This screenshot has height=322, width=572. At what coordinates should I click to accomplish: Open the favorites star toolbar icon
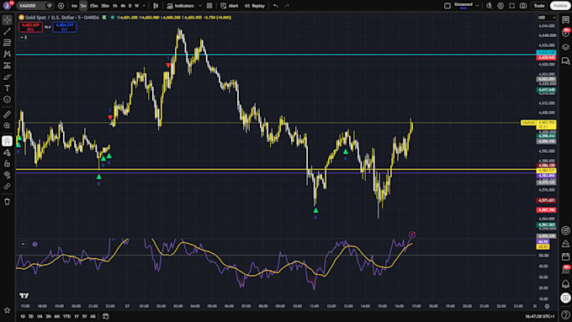pyautogui.click(x=7, y=310)
